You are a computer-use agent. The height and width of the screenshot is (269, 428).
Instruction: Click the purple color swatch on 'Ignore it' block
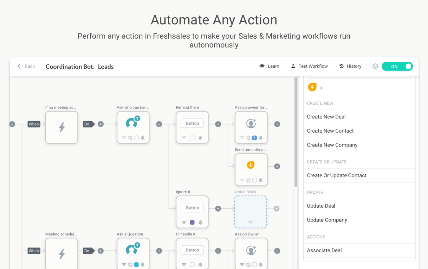[192, 222]
